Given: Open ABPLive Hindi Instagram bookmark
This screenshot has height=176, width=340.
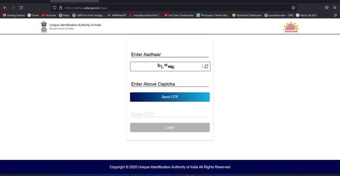Looking at the screenshot, I should (x=88, y=16).
